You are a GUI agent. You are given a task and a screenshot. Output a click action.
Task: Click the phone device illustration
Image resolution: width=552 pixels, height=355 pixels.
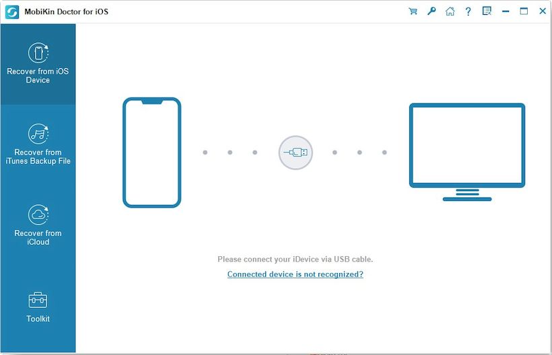coord(151,153)
